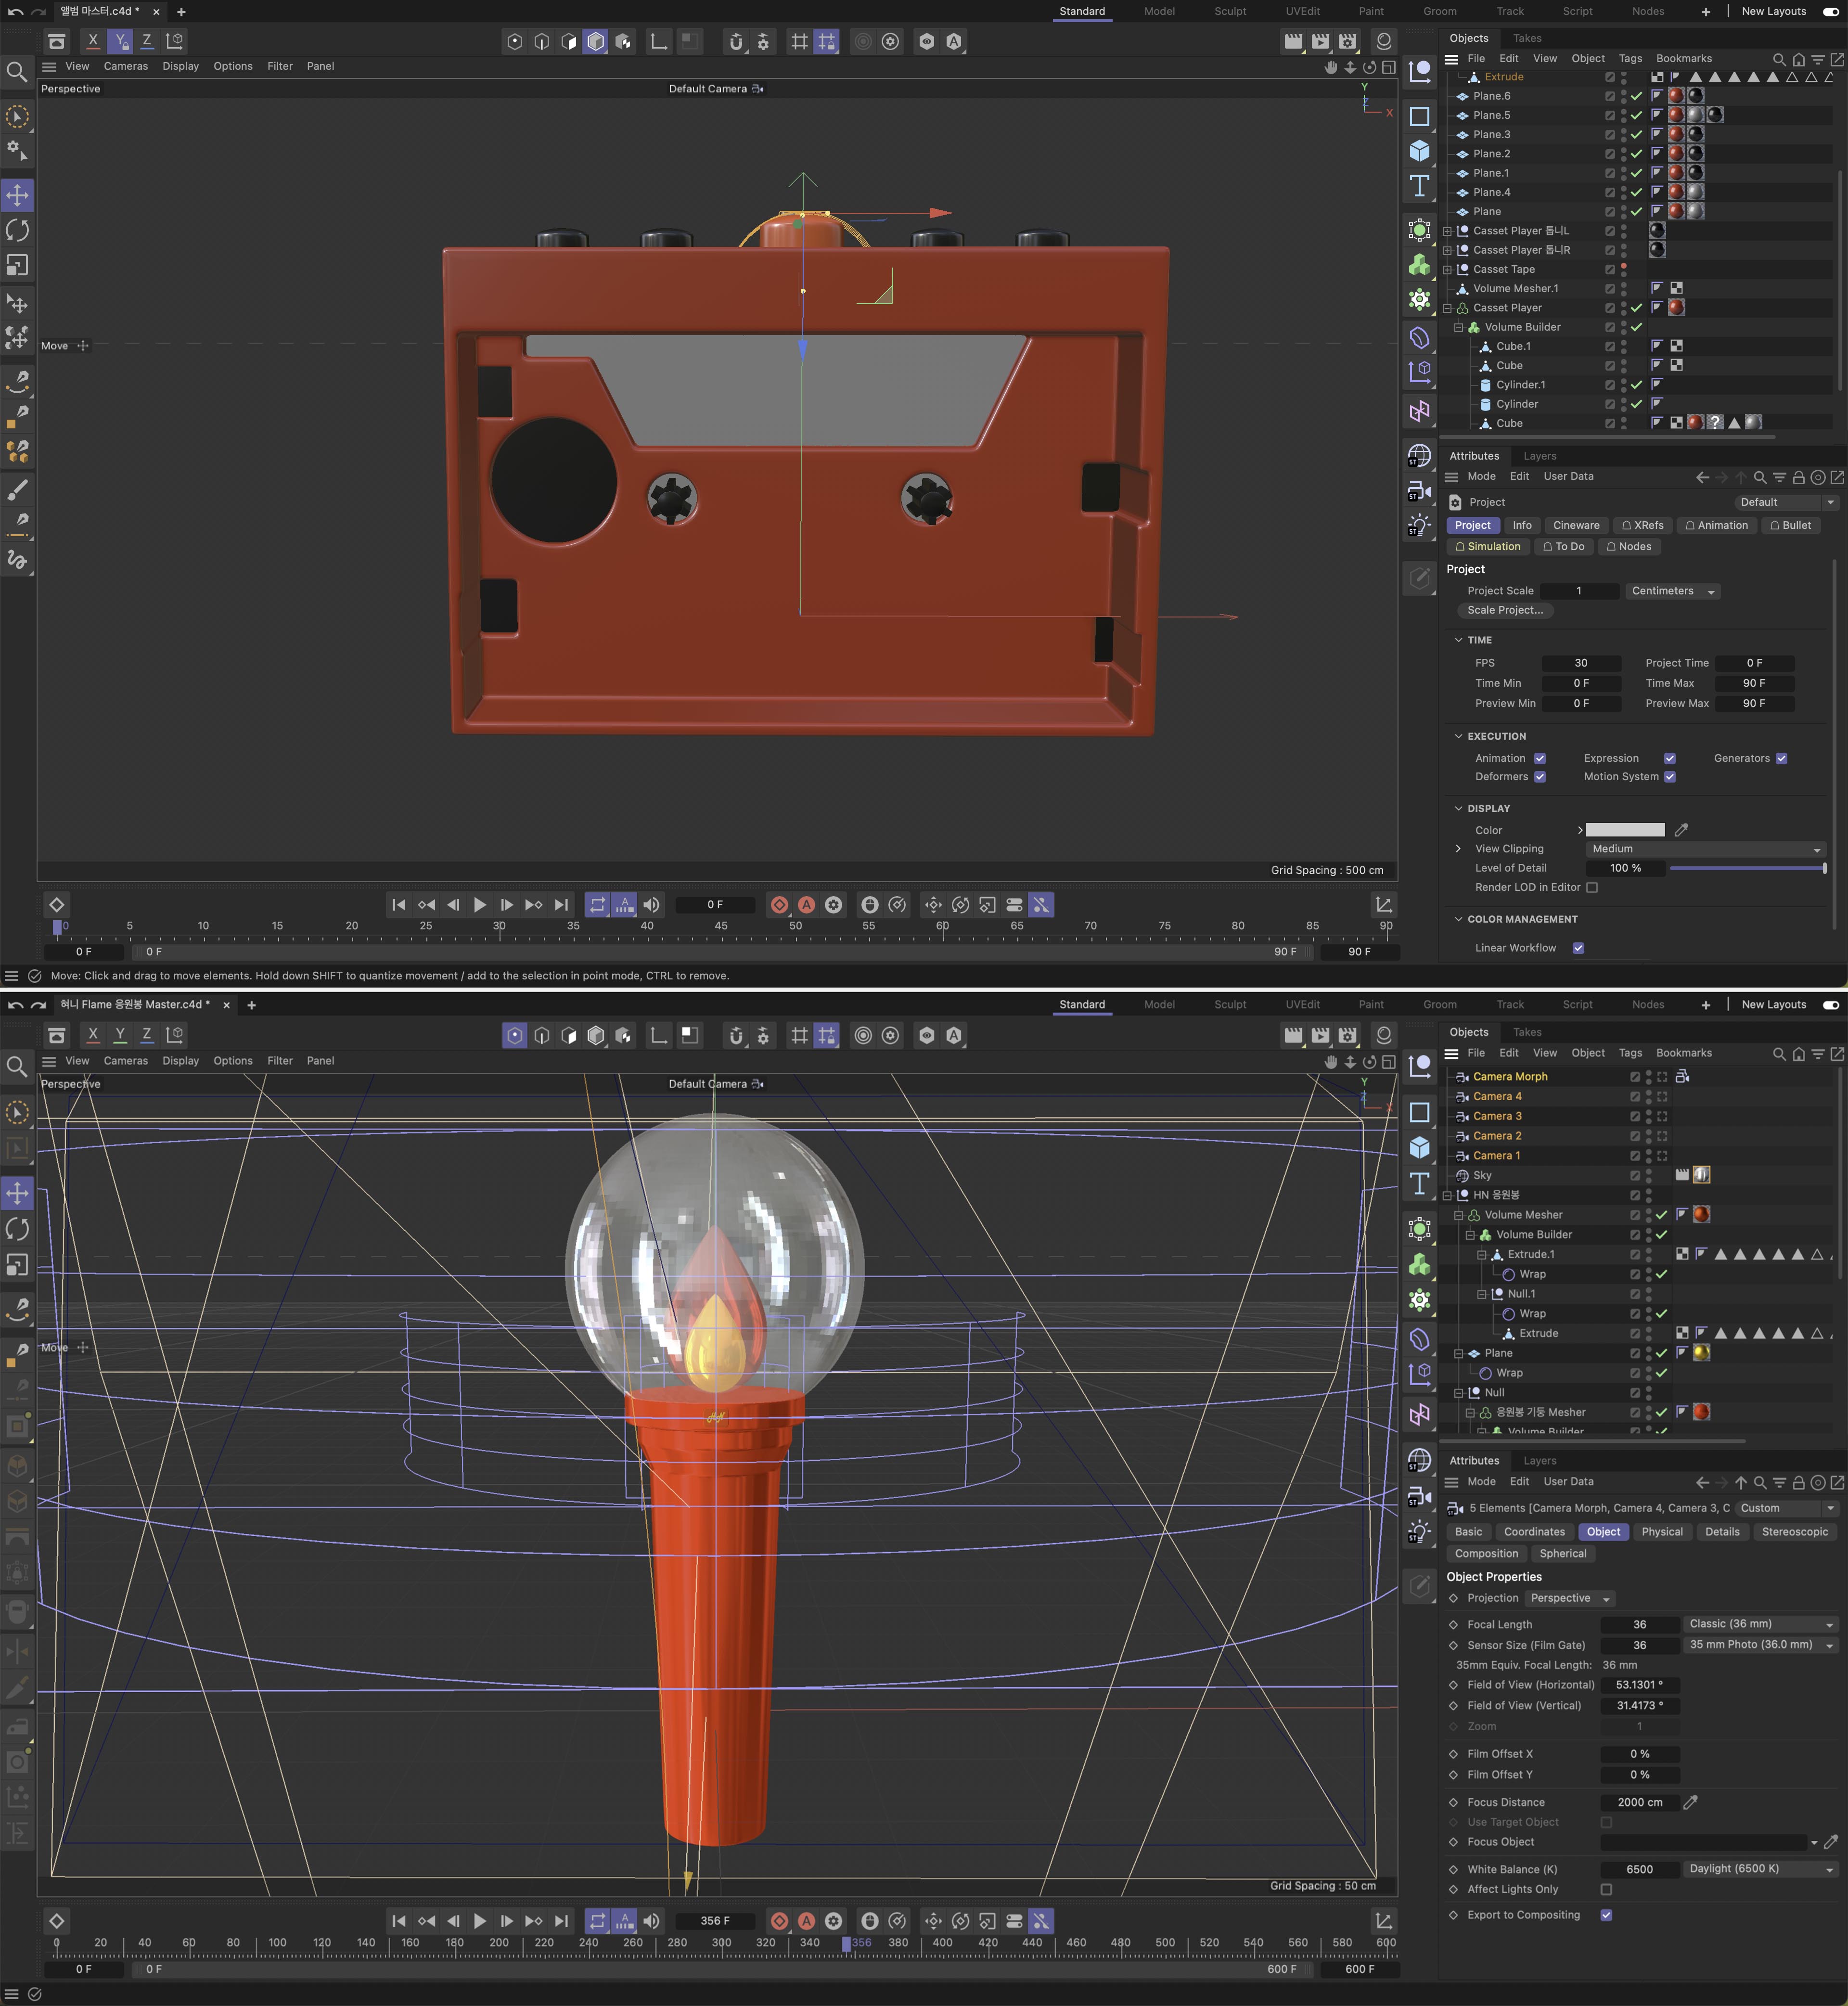
Task: Toggle Export to Compositing checkbox
Action: (1606, 1915)
